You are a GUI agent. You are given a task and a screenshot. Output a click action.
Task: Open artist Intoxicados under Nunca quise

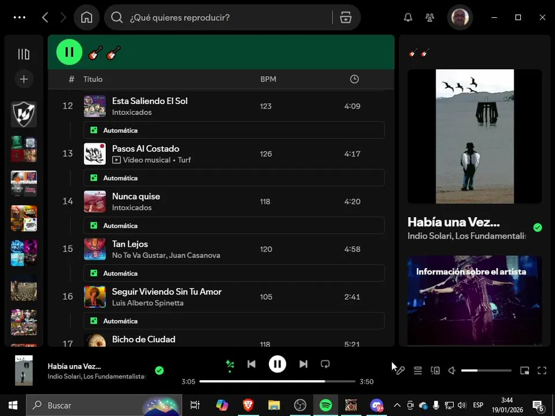coord(132,207)
